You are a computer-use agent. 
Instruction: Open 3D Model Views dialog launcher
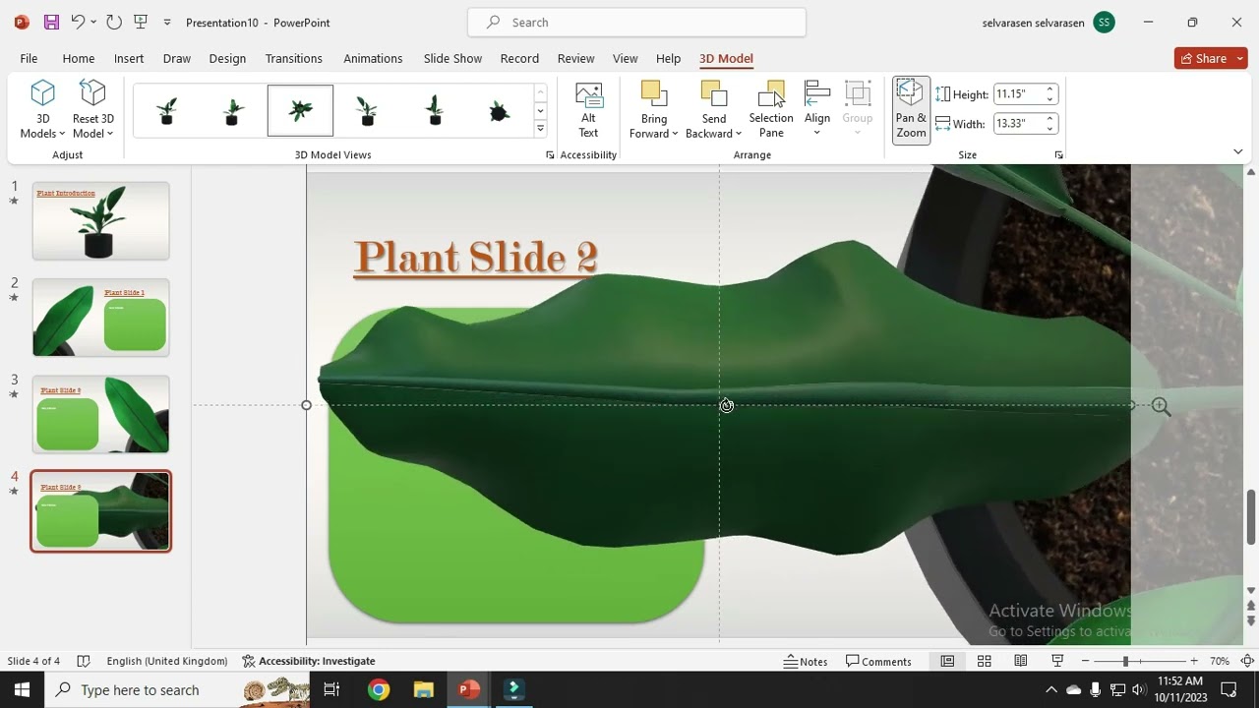coord(550,155)
